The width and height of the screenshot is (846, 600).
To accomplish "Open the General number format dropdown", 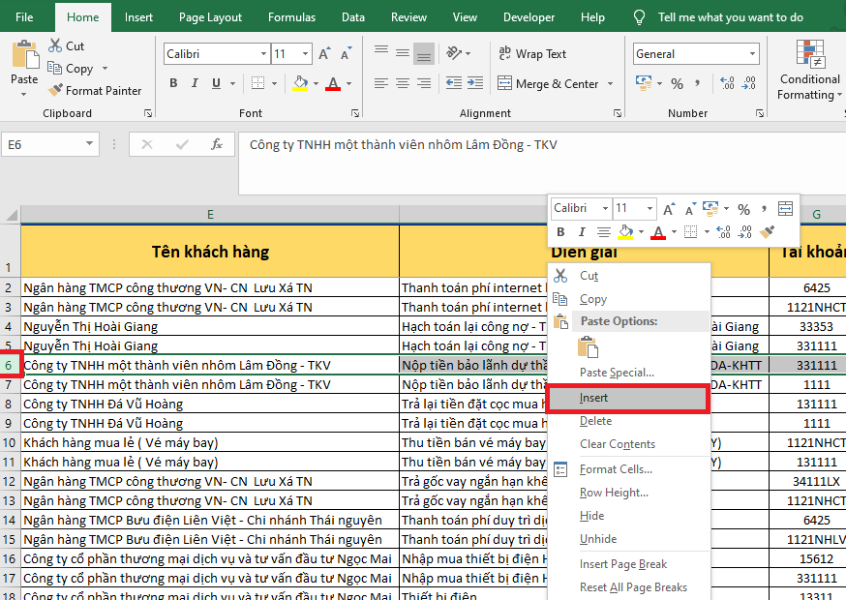I will pos(752,54).
